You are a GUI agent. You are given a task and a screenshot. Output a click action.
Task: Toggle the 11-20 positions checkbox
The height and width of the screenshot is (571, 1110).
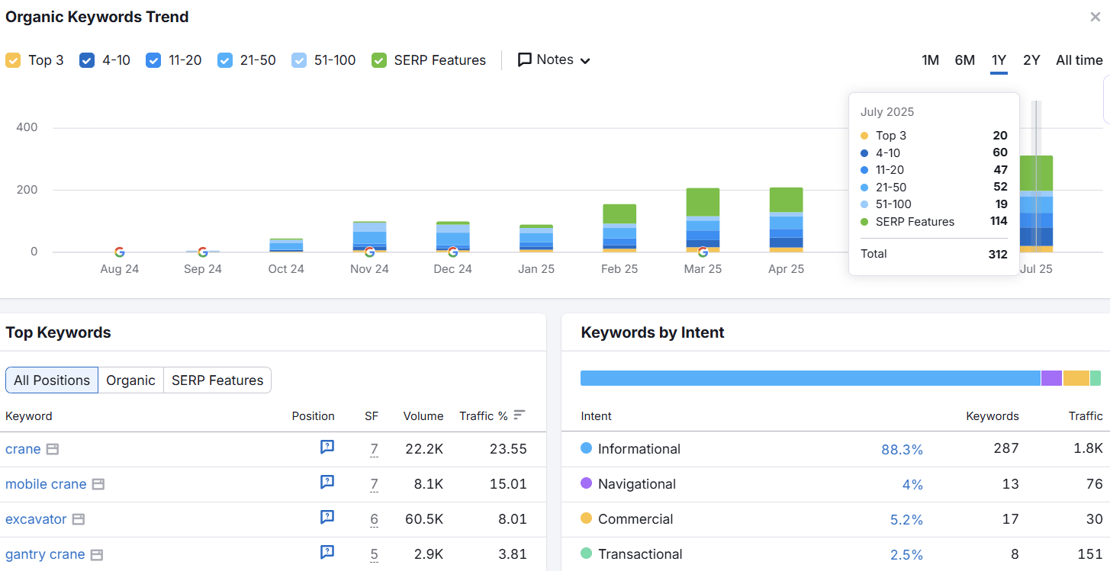153,60
